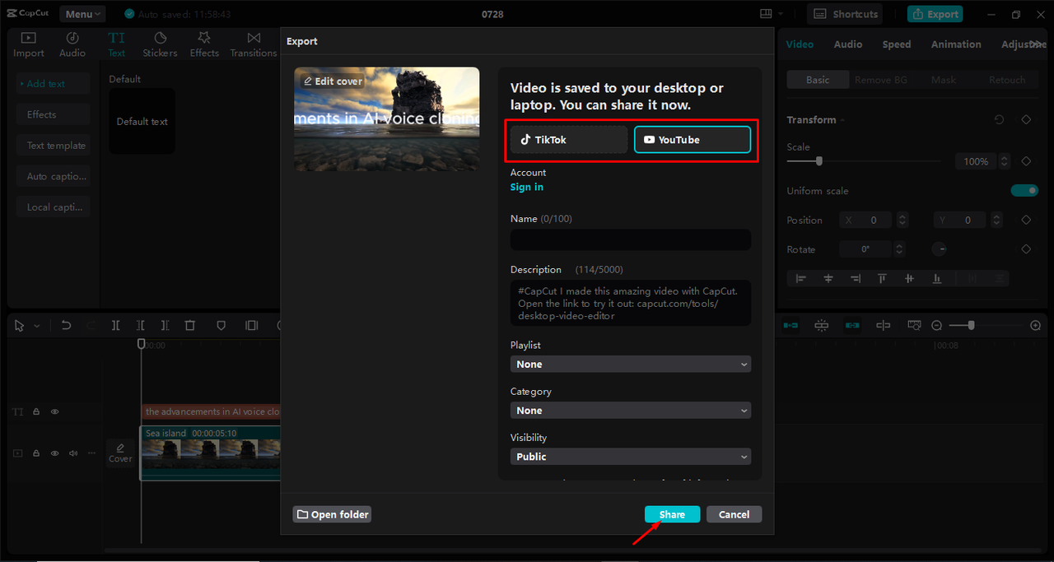Expand the Category dropdown
The height and width of the screenshot is (562, 1054).
click(x=630, y=411)
